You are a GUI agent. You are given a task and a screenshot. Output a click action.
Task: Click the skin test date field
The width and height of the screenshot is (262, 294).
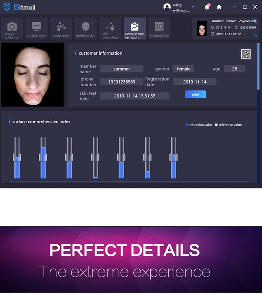(x=135, y=96)
